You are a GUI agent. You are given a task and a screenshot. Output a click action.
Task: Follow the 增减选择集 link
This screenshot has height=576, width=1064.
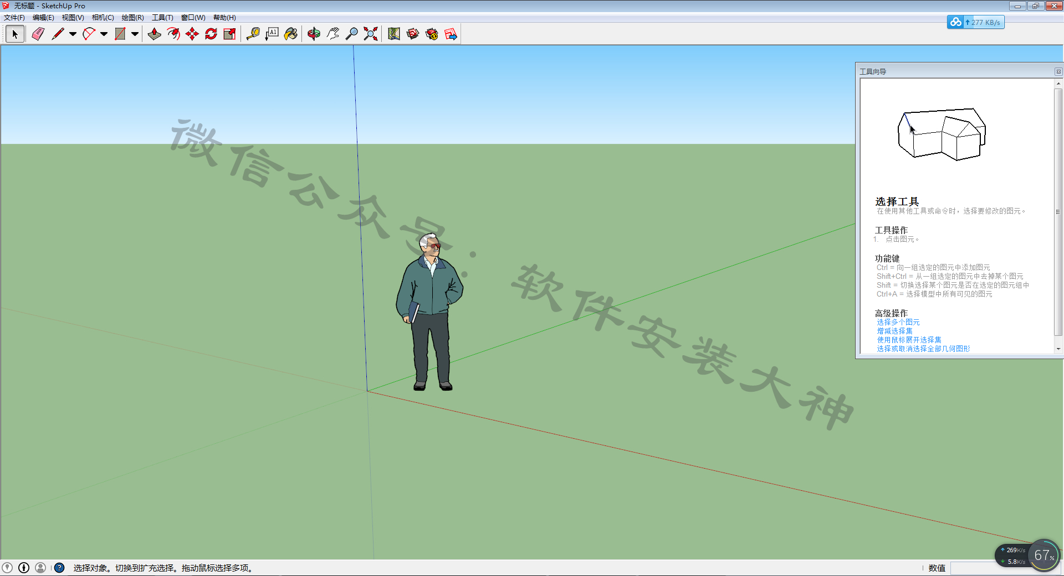(x=894, y=331)
